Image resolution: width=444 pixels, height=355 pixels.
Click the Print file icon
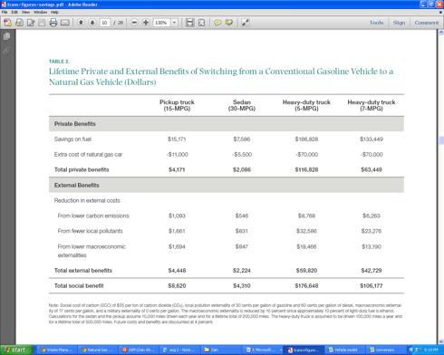click(x=53, y=23)
